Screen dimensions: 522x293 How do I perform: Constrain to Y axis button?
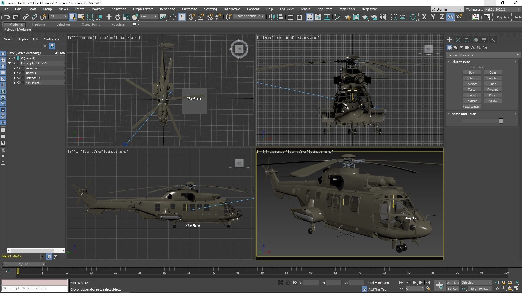433,17
